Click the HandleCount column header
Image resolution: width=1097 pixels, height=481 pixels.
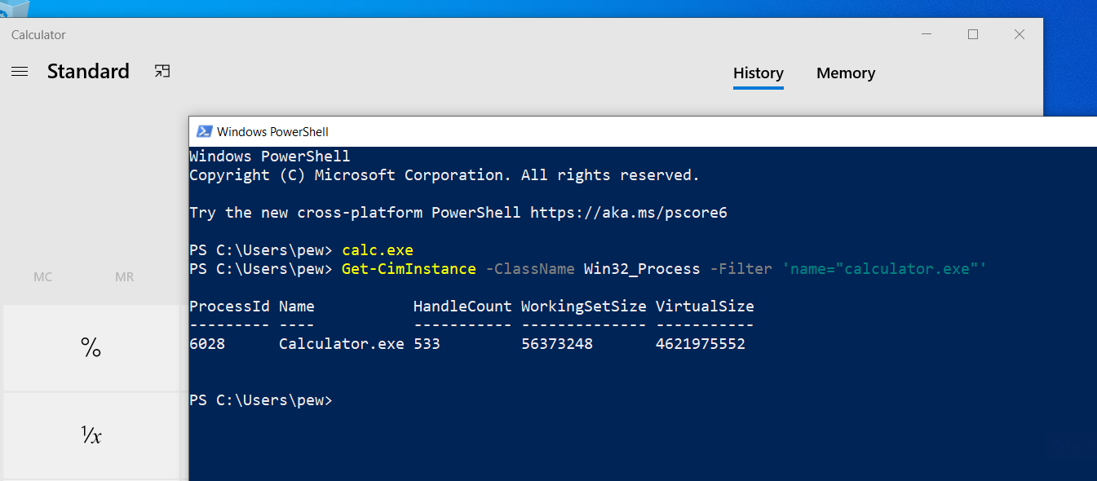coord(462,307)
